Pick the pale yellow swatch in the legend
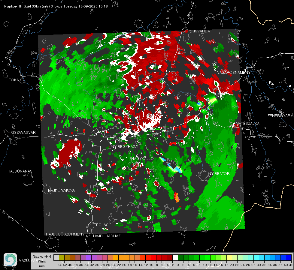 (229, 258)
